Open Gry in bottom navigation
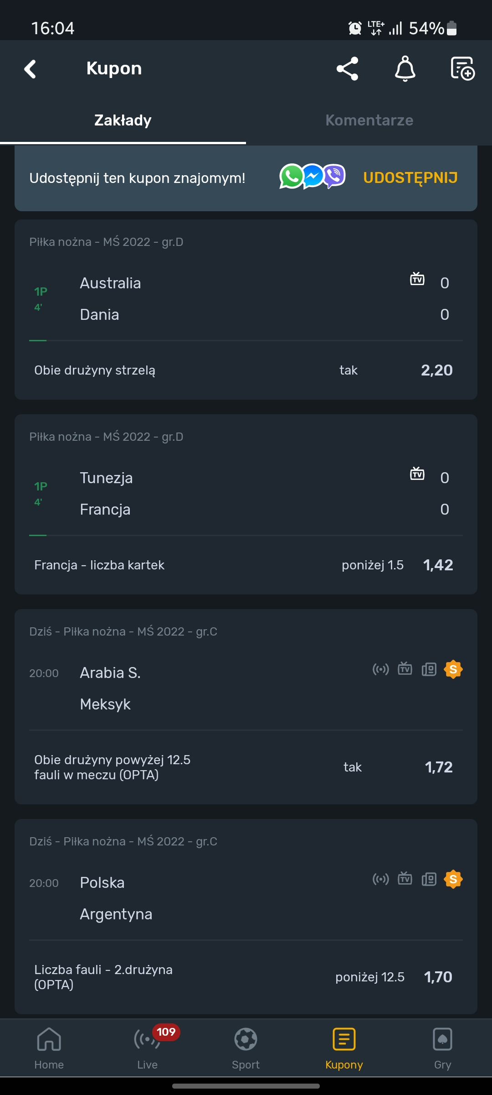Image resolution: width=492 pixels, height=1095 pixels. pos(442,1048)
